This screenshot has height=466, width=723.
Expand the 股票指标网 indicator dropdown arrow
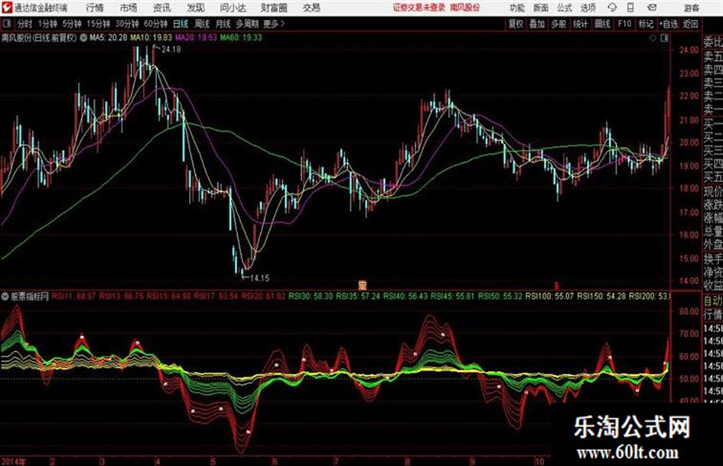pyautogui.click(x=5, y=296)
